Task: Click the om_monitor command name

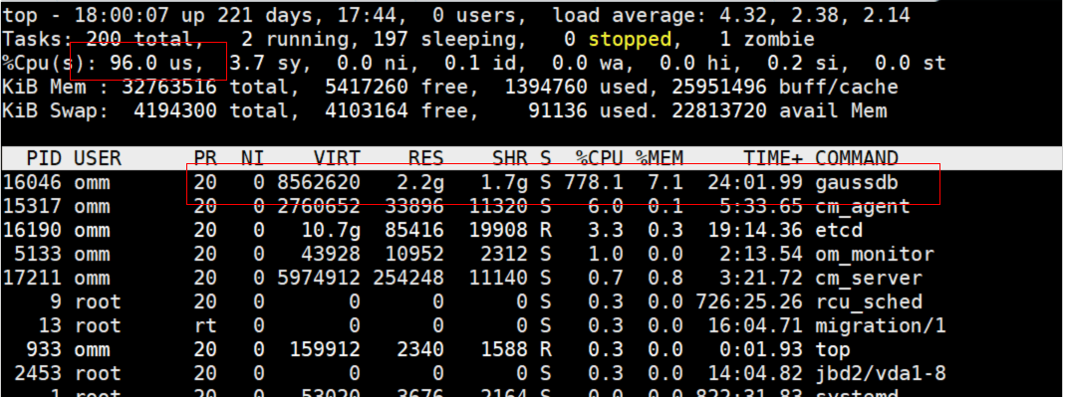Action: (875, 255)
